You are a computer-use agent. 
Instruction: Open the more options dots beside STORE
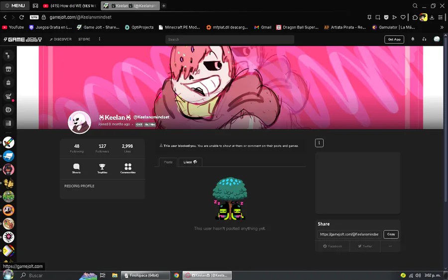coord(100,39)
